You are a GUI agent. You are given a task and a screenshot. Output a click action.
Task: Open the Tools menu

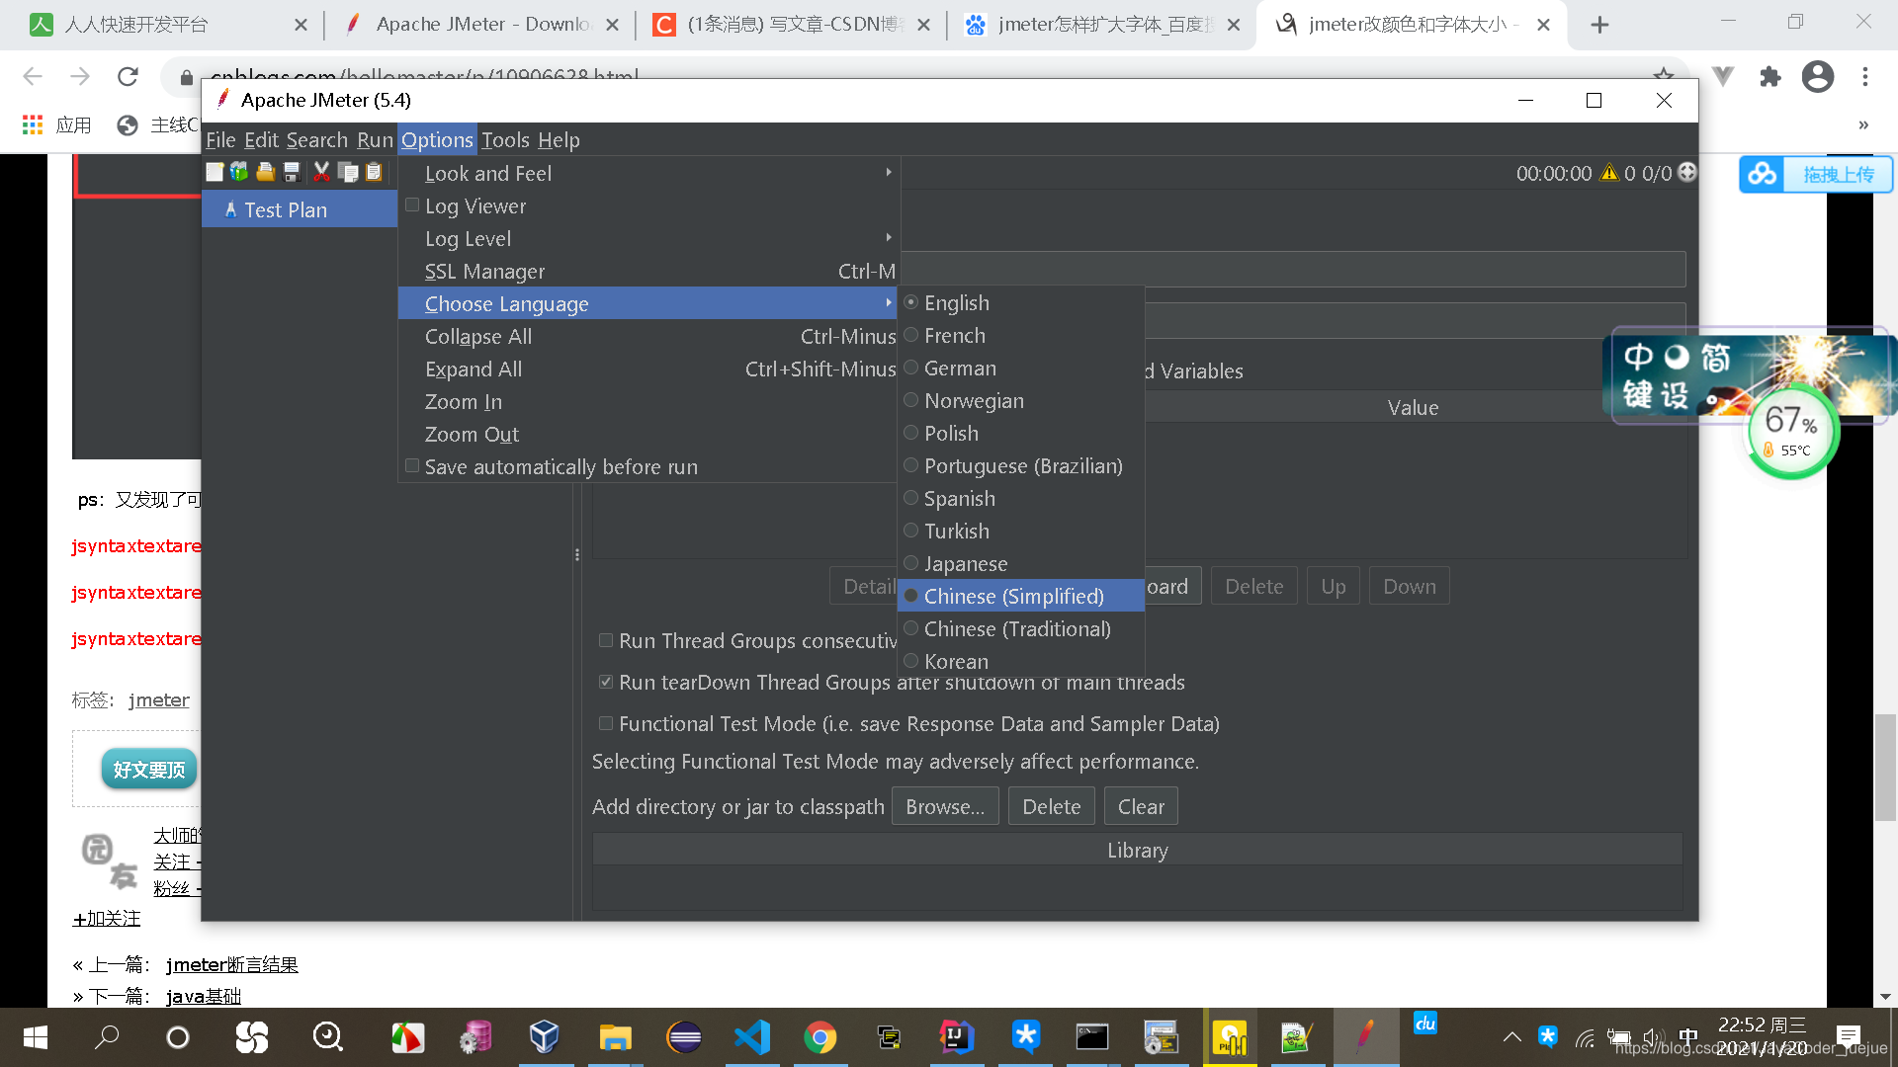[505, 139]
